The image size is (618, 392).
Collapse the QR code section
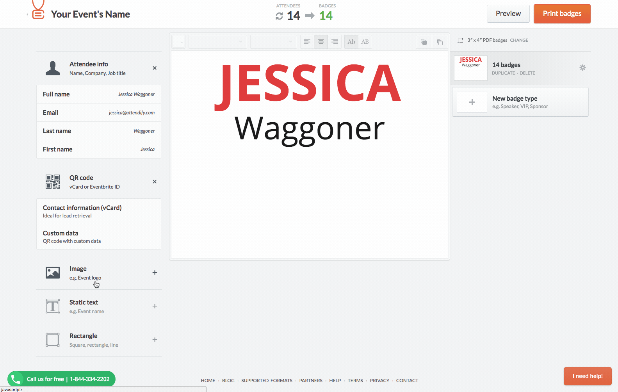click(x=155, y=182)
